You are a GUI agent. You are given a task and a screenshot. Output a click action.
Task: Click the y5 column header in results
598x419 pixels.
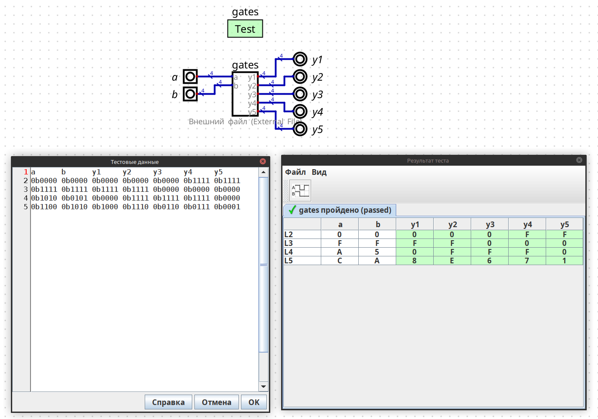564,224
